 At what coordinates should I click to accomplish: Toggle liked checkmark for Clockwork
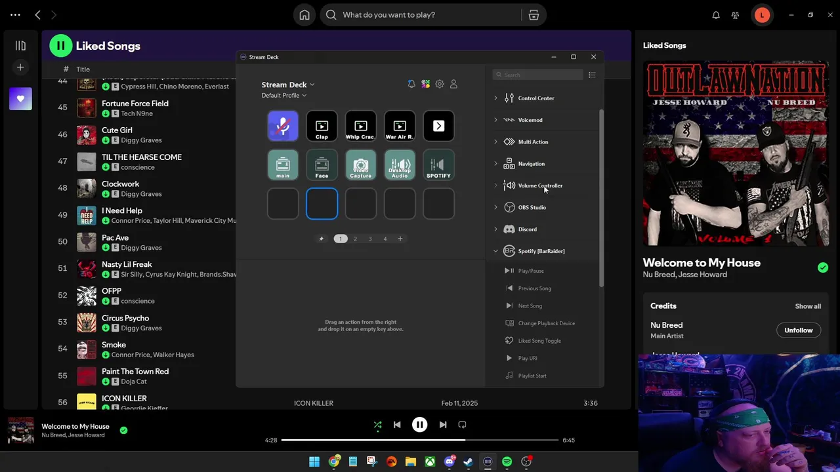click(106, 193)
